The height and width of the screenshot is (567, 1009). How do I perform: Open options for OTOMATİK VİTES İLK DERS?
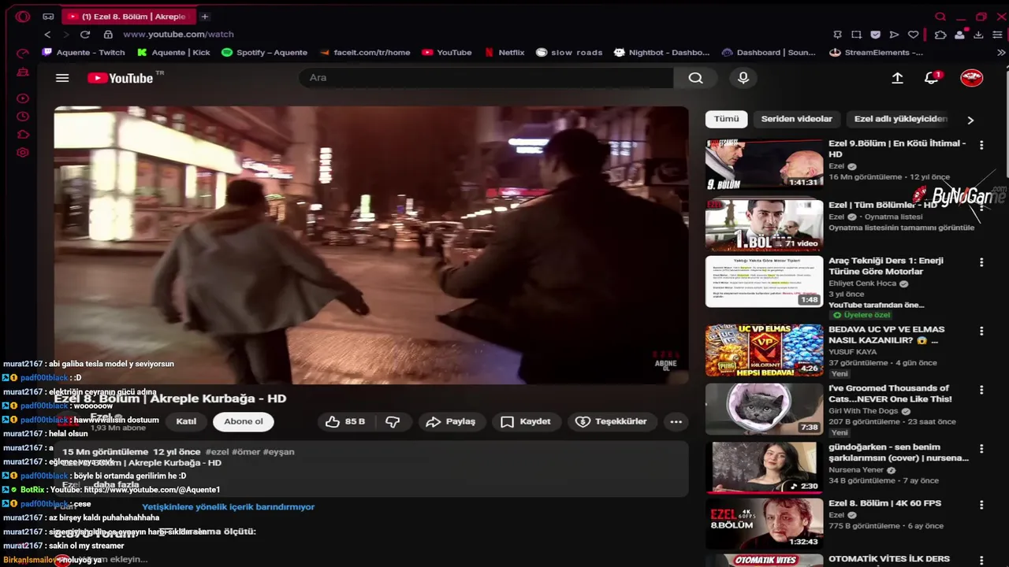tap(981, 561)
